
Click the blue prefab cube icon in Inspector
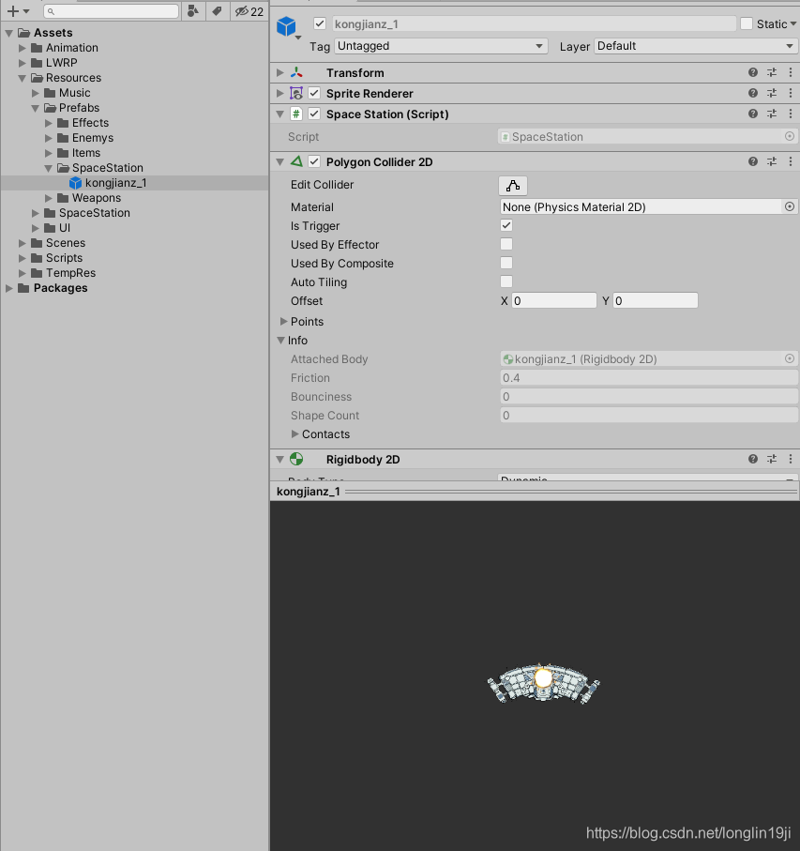(286, 26)
